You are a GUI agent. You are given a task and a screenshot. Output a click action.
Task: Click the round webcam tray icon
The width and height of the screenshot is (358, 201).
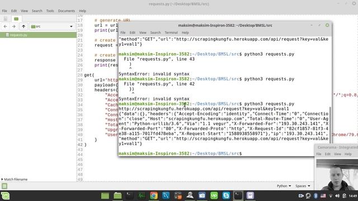tap(308, 196)
